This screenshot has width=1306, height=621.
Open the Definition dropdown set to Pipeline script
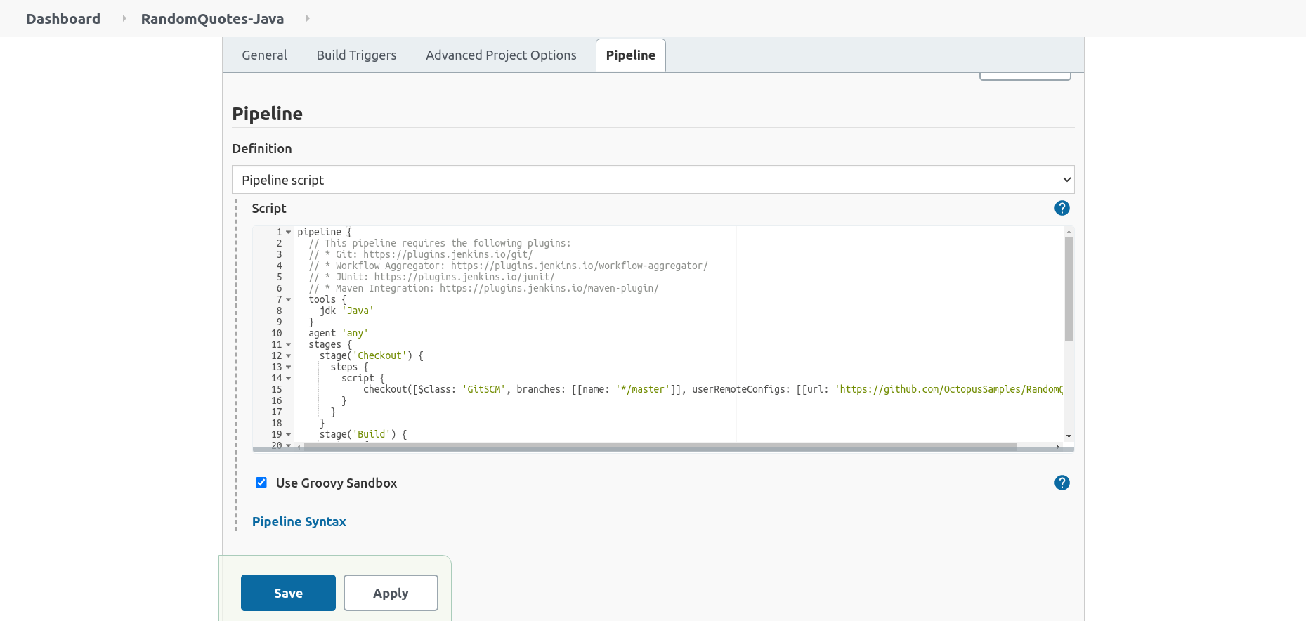click(653, 180)
